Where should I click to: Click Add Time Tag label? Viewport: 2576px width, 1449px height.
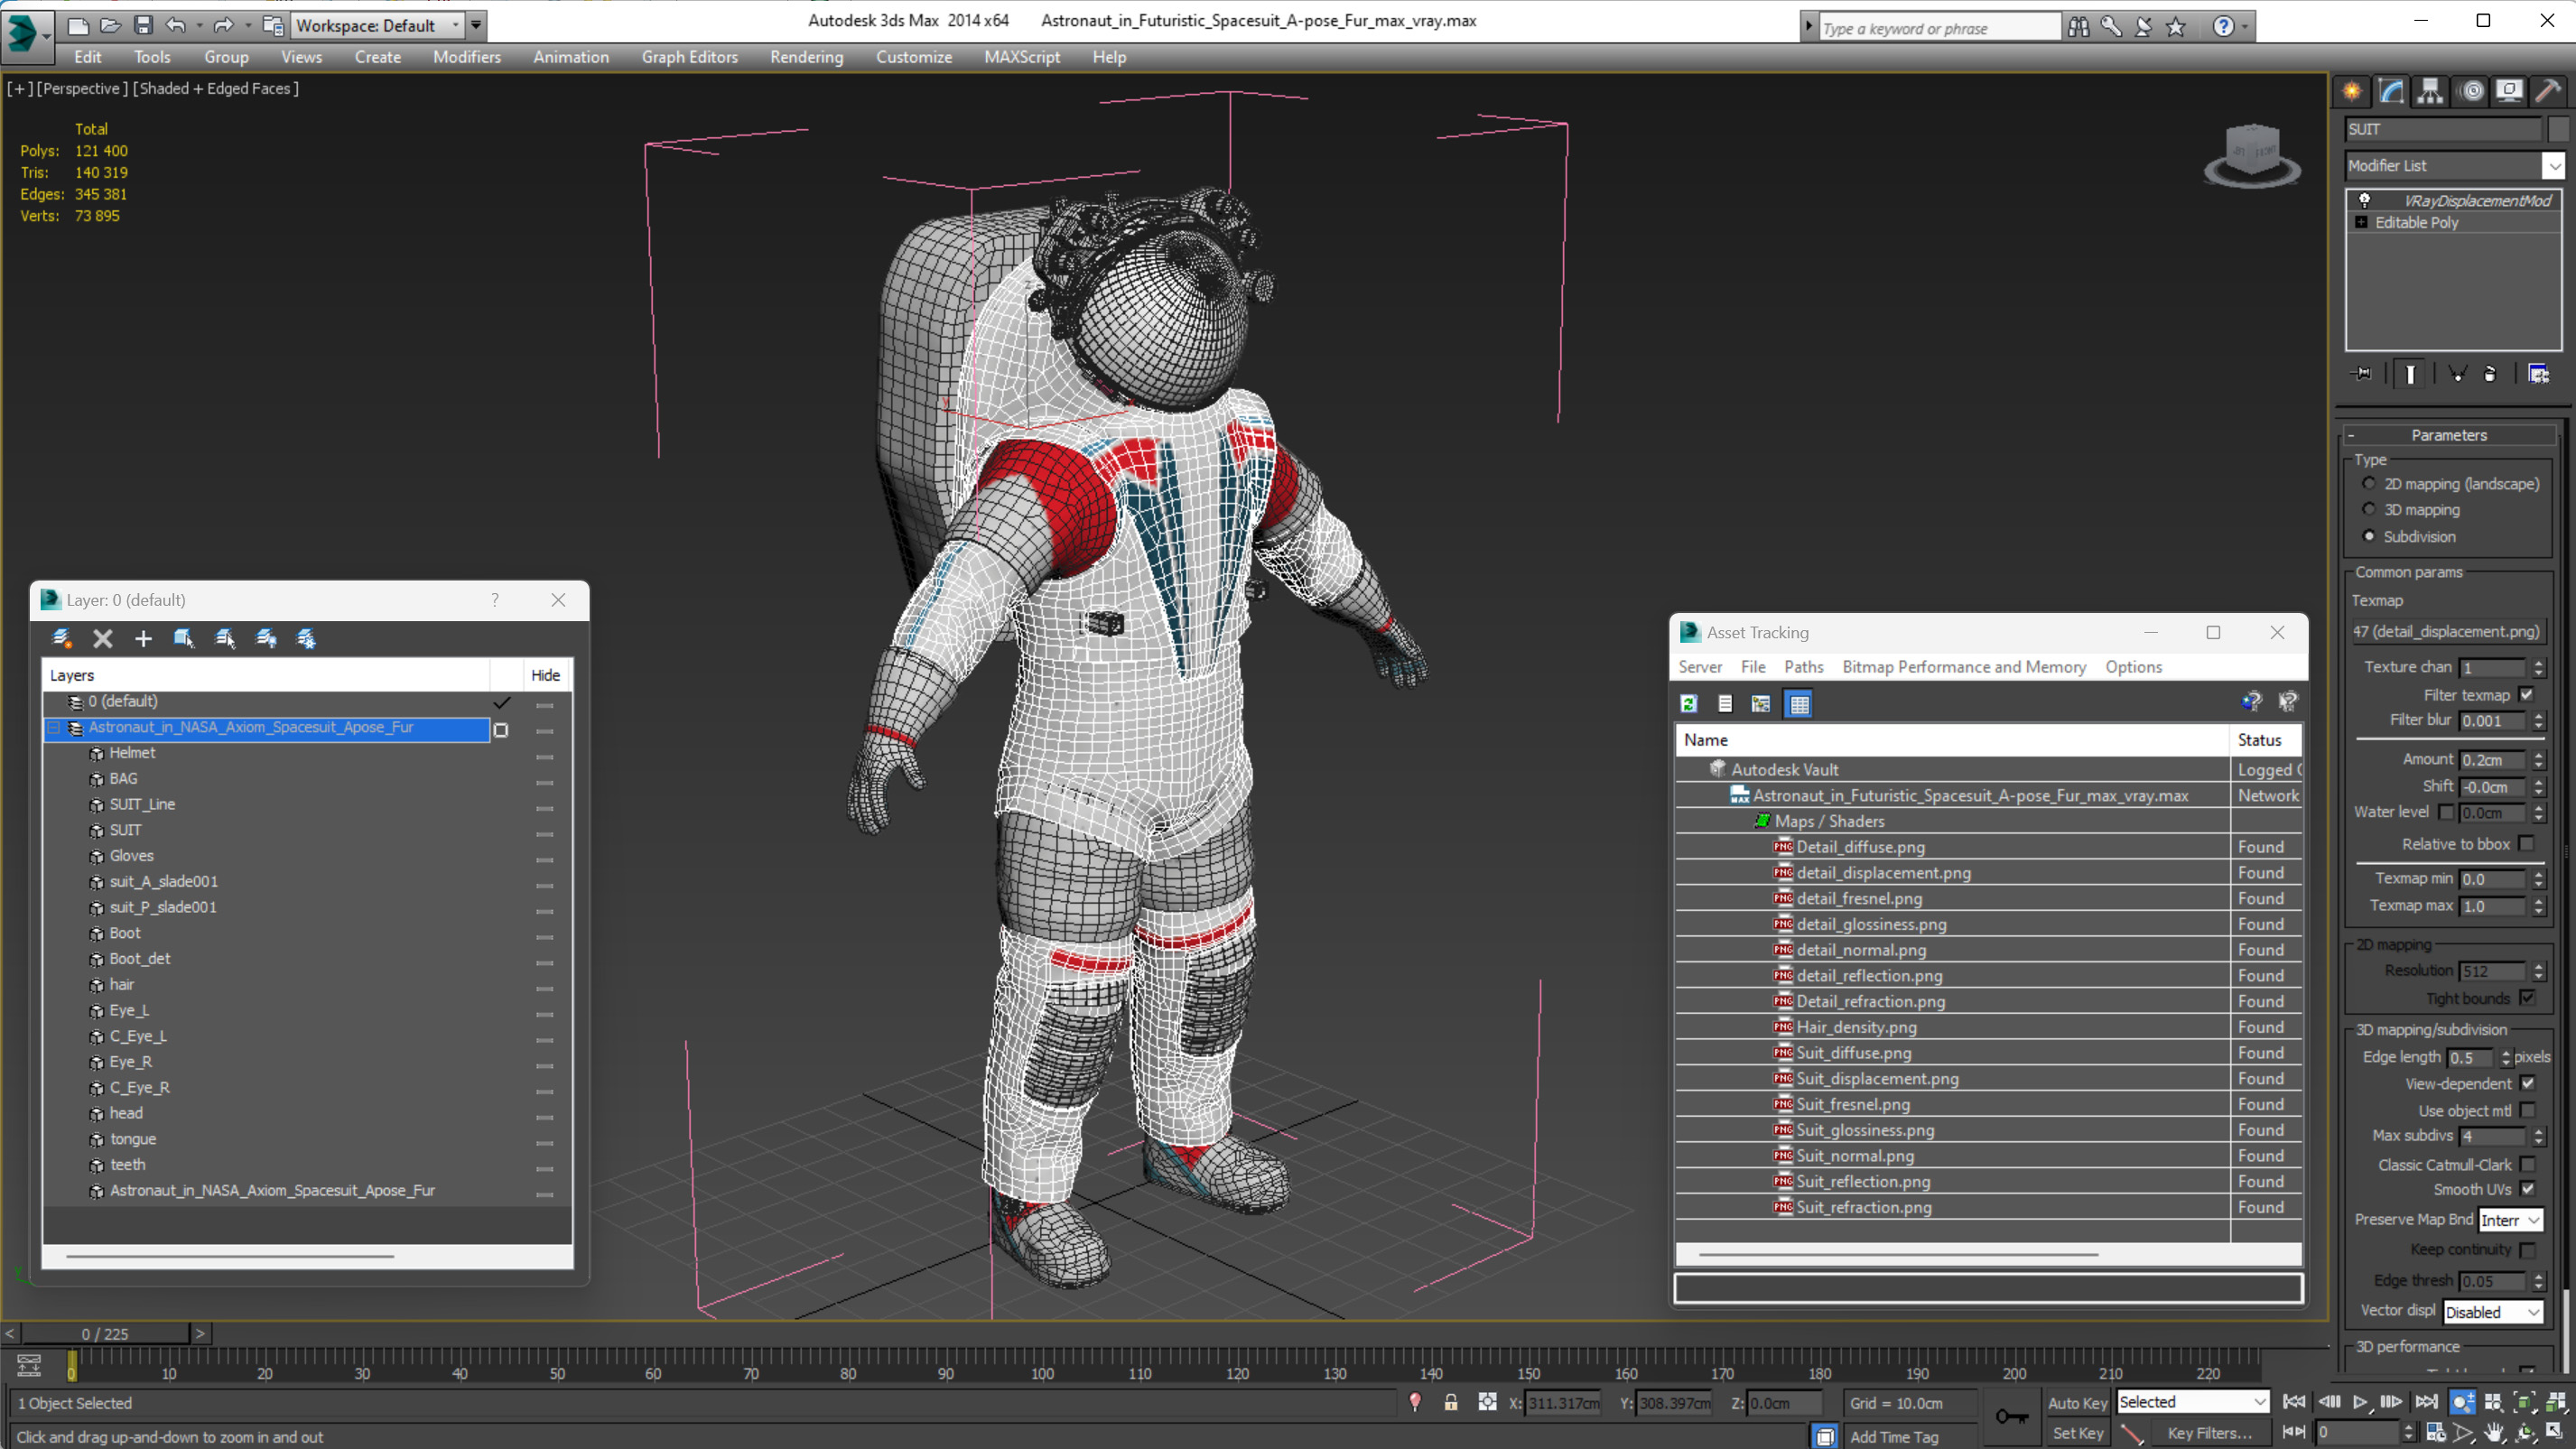1894,1437
